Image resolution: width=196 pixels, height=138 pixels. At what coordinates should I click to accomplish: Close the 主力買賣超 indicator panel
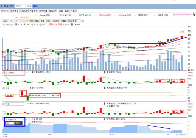pyautogui.click(x=3, y=72)
